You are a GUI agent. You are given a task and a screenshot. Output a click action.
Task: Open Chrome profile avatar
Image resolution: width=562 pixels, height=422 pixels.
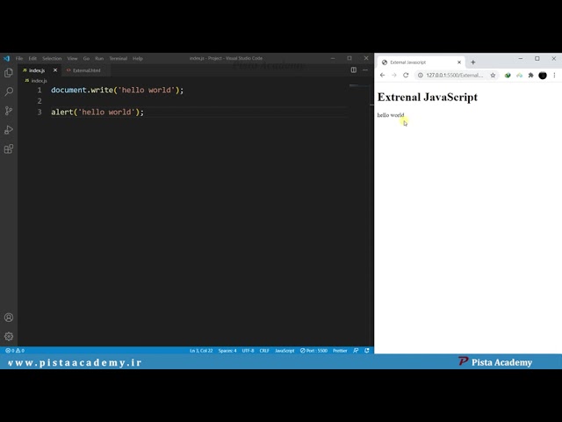coord(543,75)
